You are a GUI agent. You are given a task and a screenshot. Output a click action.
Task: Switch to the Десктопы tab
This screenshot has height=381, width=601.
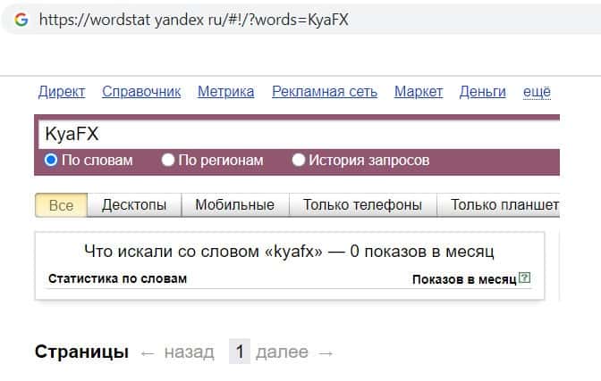point(134,205)
